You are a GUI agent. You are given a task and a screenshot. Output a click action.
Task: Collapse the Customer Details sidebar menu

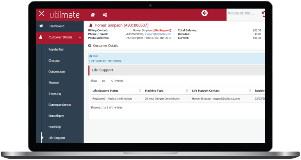point(80,37)
